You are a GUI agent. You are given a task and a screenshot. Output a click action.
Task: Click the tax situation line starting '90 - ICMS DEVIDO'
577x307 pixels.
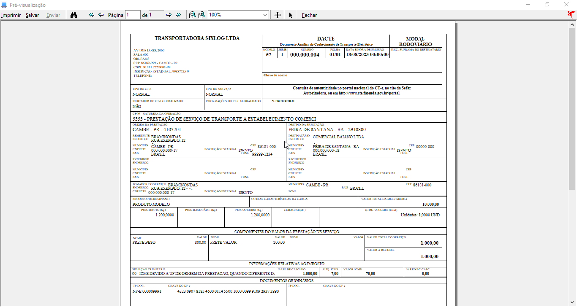[204, 274]
